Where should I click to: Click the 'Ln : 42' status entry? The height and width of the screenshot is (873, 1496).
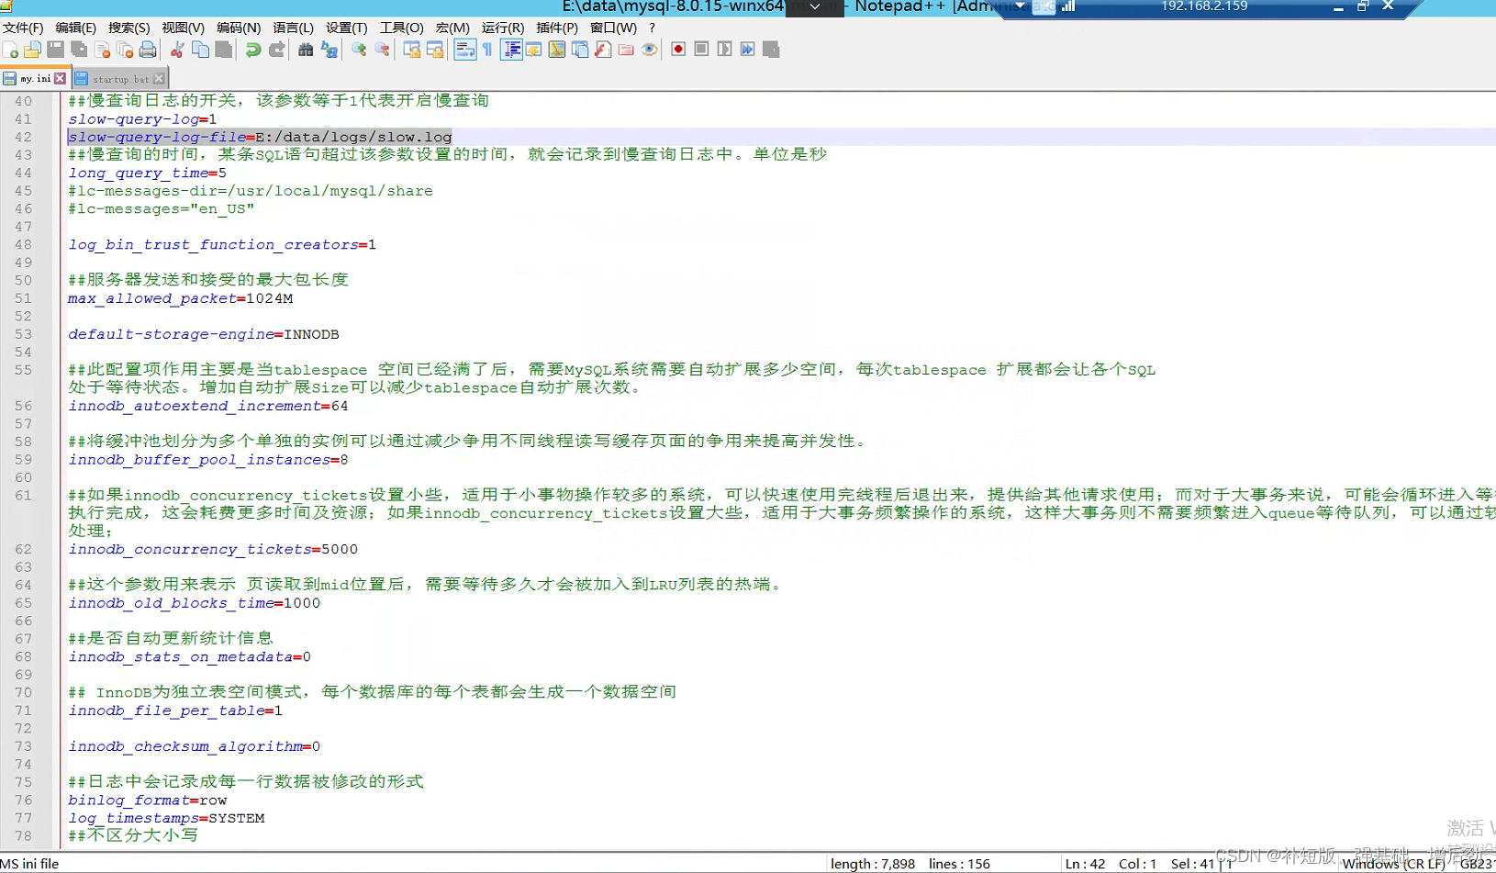(1085, 864)
